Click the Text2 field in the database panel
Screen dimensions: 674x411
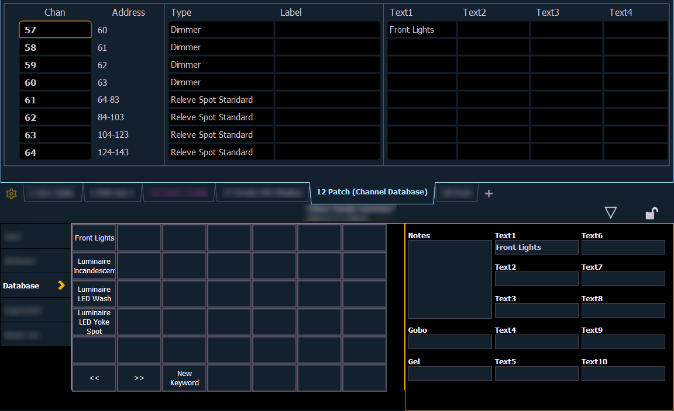[x=537, y=279]
